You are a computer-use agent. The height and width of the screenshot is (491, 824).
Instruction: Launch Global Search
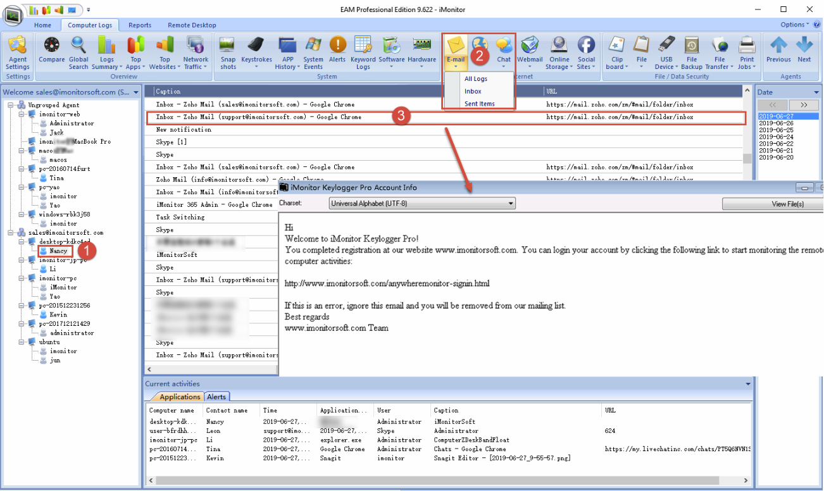(x=78, y=53)
